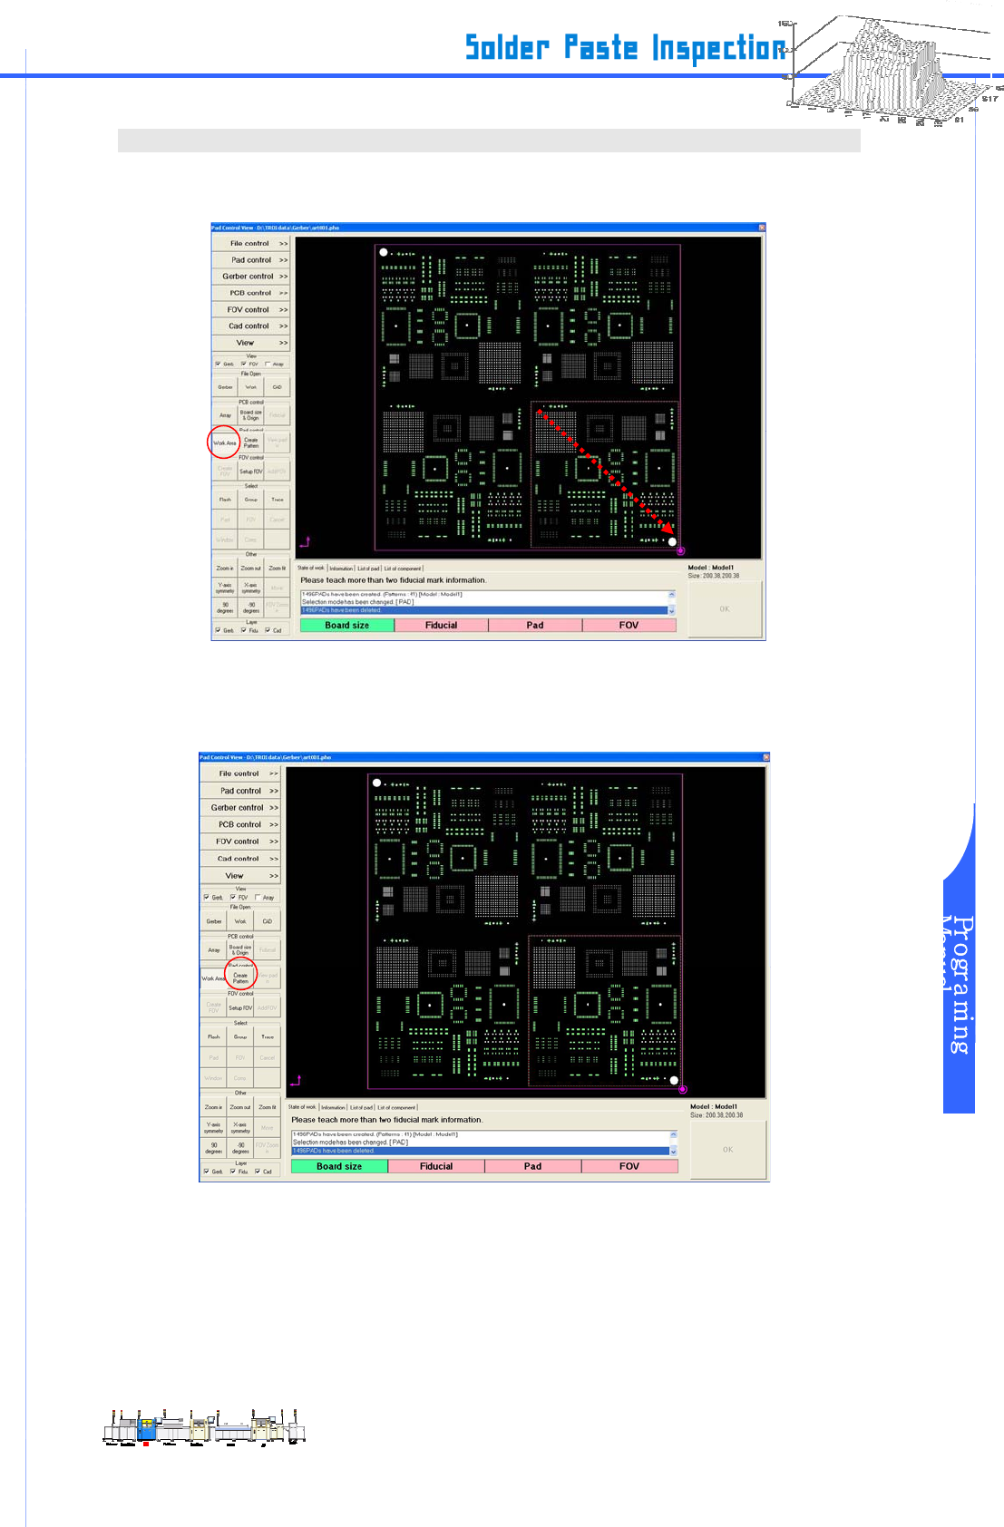Image resolution: width=1004 pixels, height=1527 pixels.
Task: Click the pink FOV step in upper window
Action: coord(629,626)
